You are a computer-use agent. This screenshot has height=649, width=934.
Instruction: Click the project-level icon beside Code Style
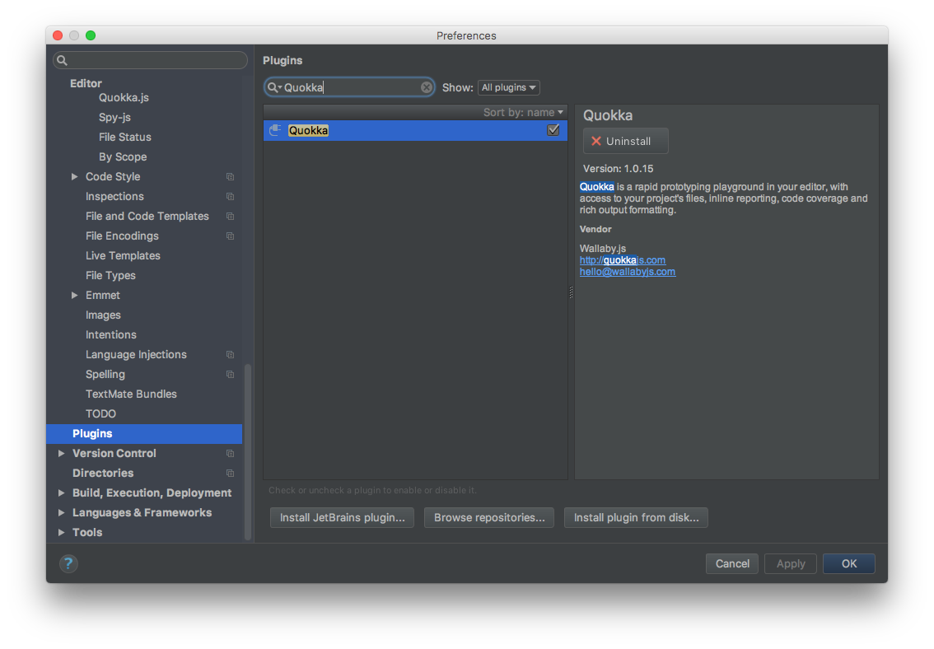230,177
